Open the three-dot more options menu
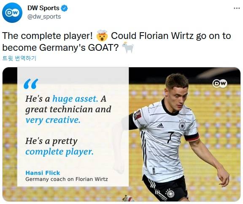This screenshot has width=243, height=204. point(237,8)
